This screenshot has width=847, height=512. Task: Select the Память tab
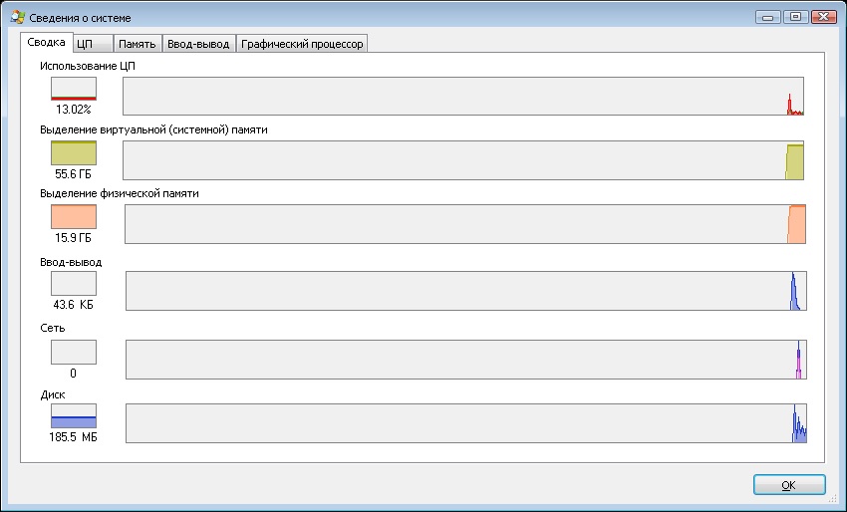pyautogui.click(x=137, y=44)
